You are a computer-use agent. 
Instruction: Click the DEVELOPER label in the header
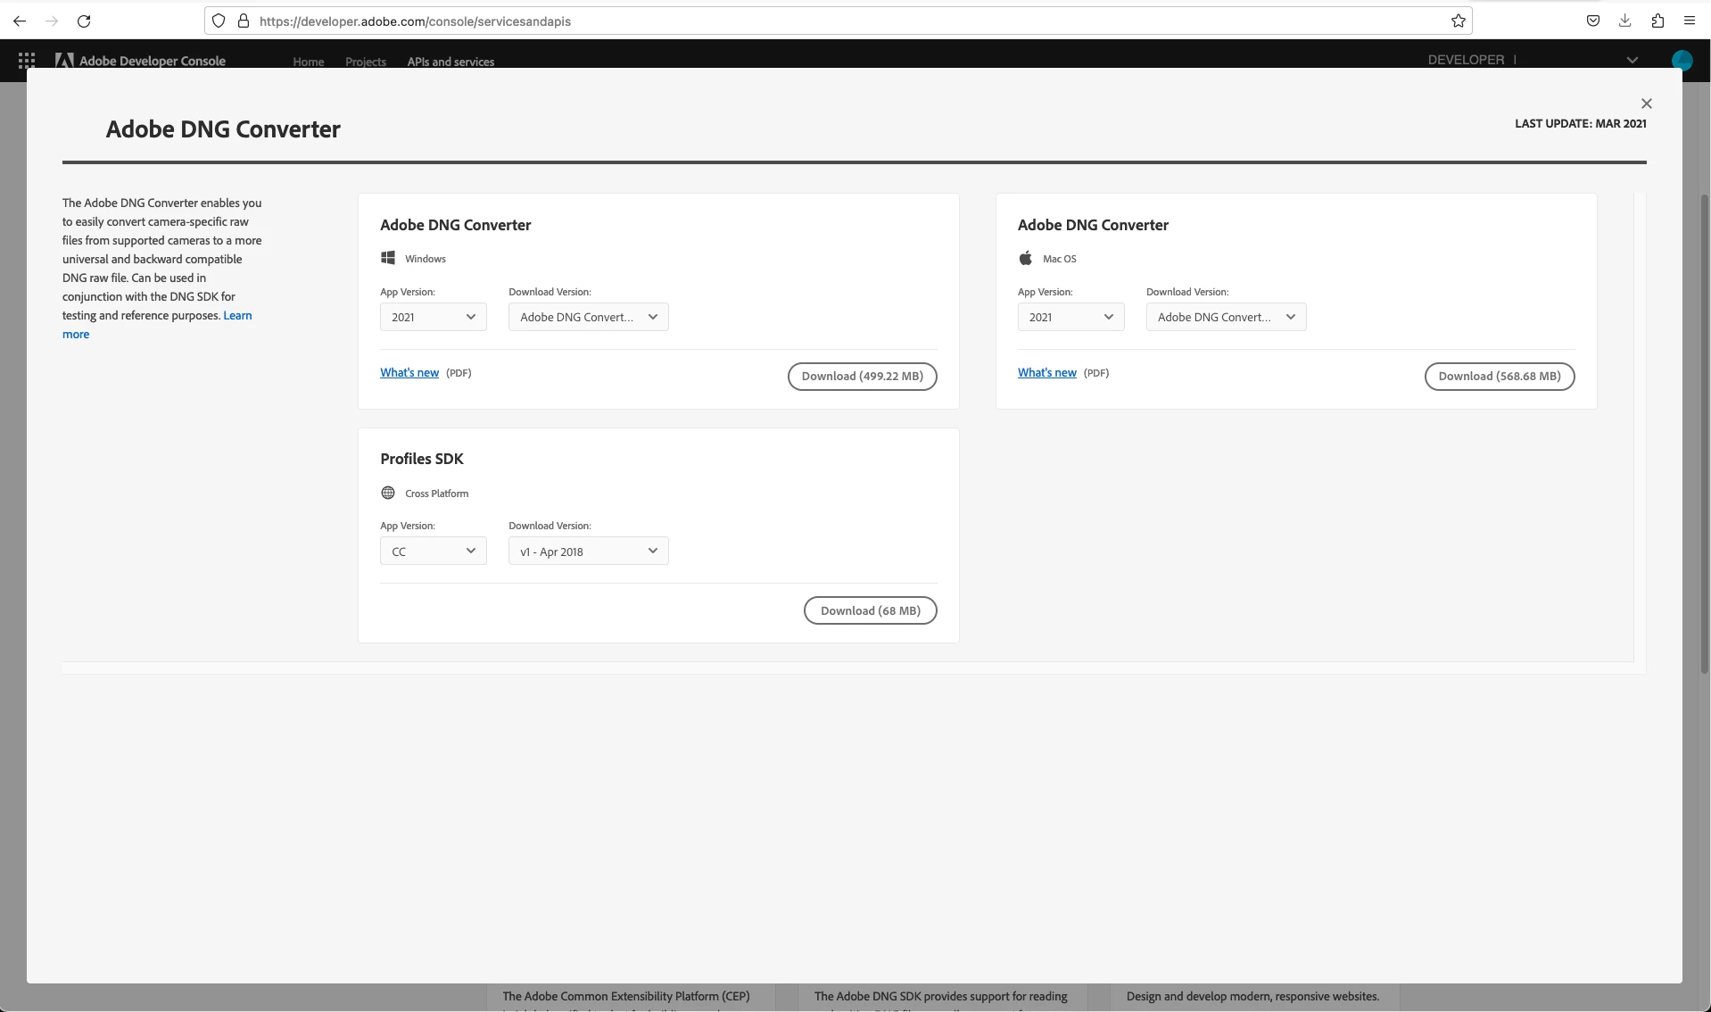pyautogui.click(x=1466, y=60)
